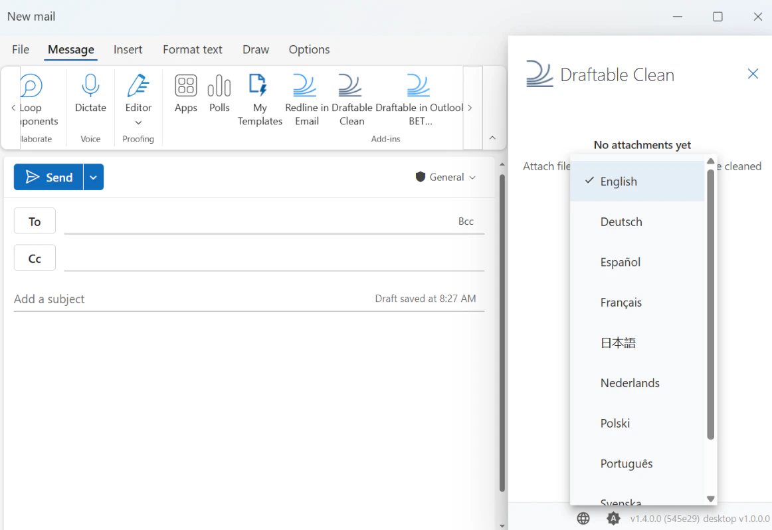772x530 pixels.
Task: Open the General sensitivity dropdown
Action: pyautogui.click(x=445, y=177)
